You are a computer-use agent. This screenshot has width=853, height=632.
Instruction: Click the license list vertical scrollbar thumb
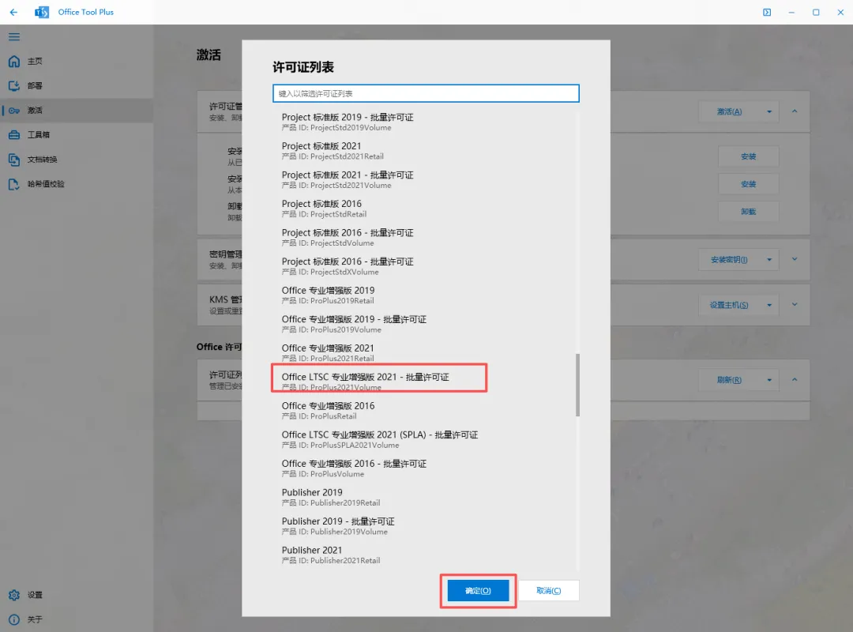pos(577,385)
